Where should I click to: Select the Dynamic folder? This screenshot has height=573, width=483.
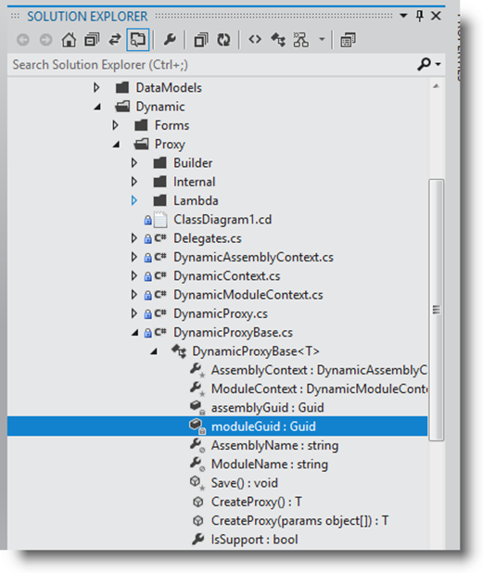160,107
